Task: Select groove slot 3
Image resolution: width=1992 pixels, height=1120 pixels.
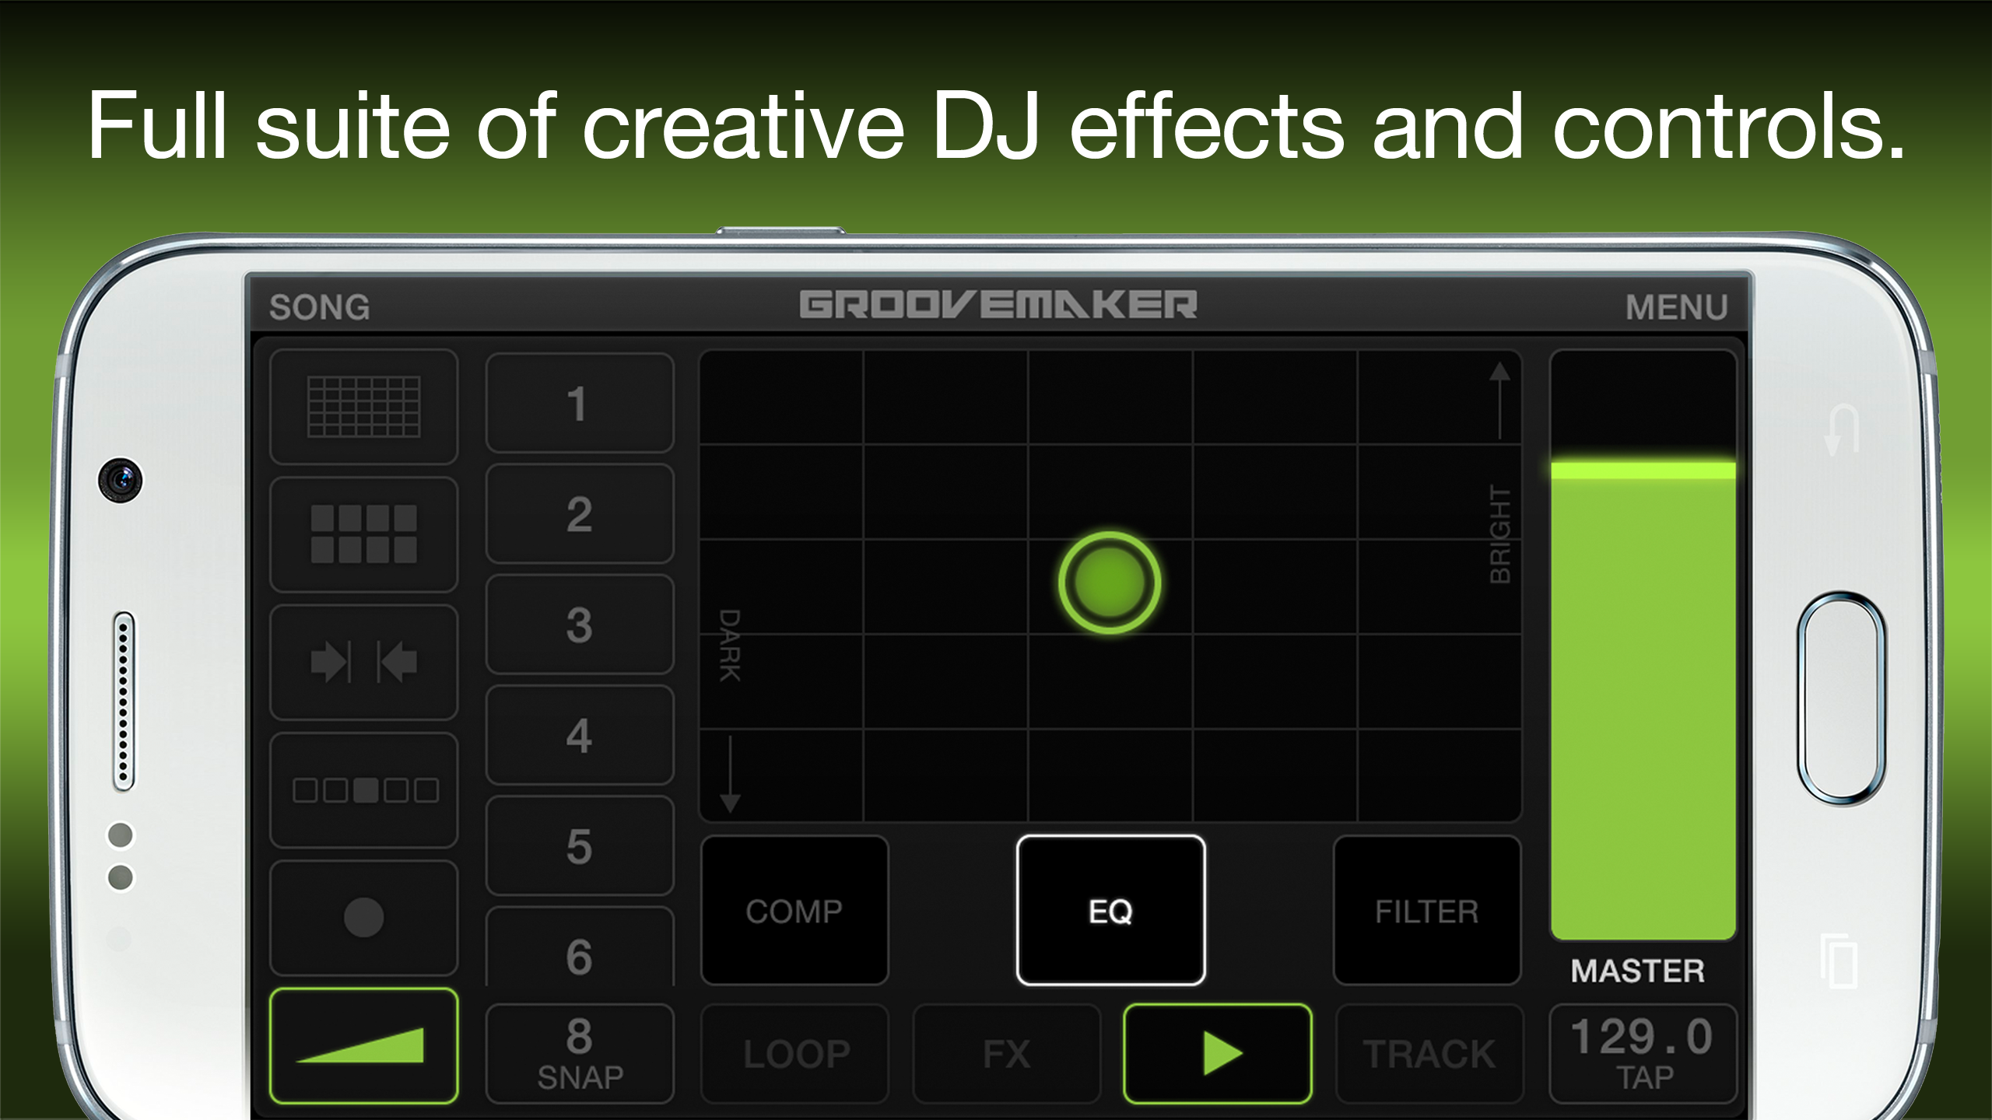Action: click(580, 625)
